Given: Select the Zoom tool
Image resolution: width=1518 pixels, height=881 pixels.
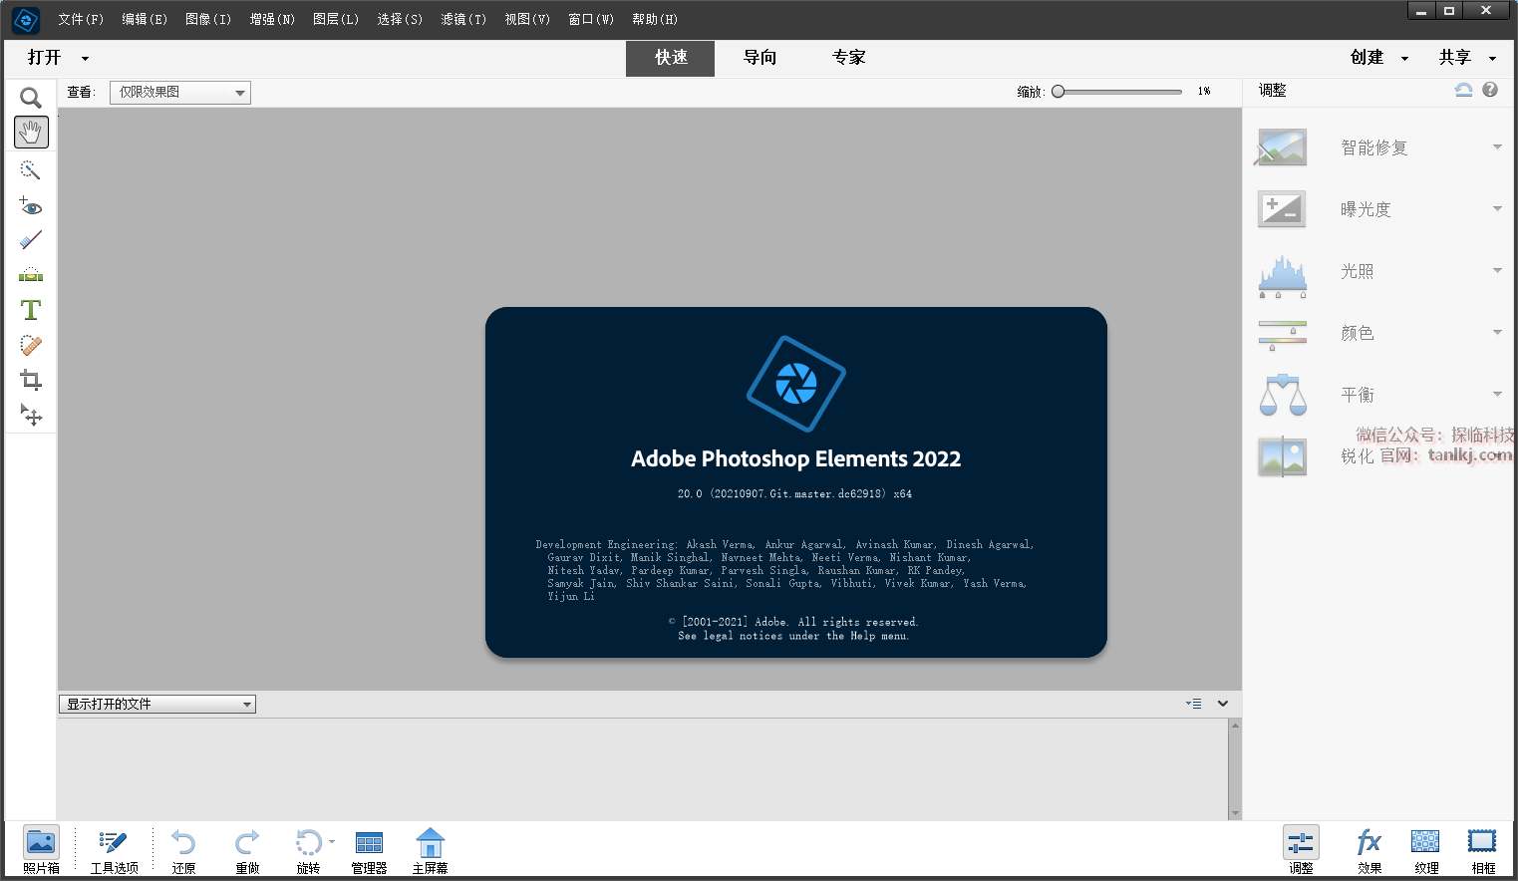Looking at the screenshot, I should [31, 98].
